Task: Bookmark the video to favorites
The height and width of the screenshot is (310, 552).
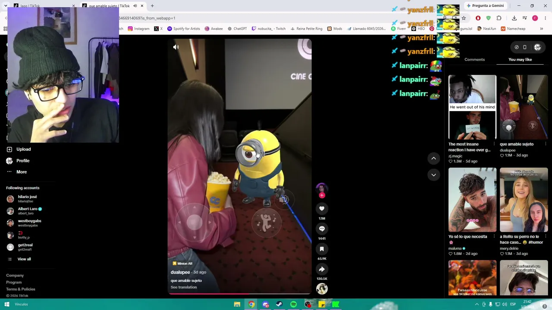Action: 322,249
